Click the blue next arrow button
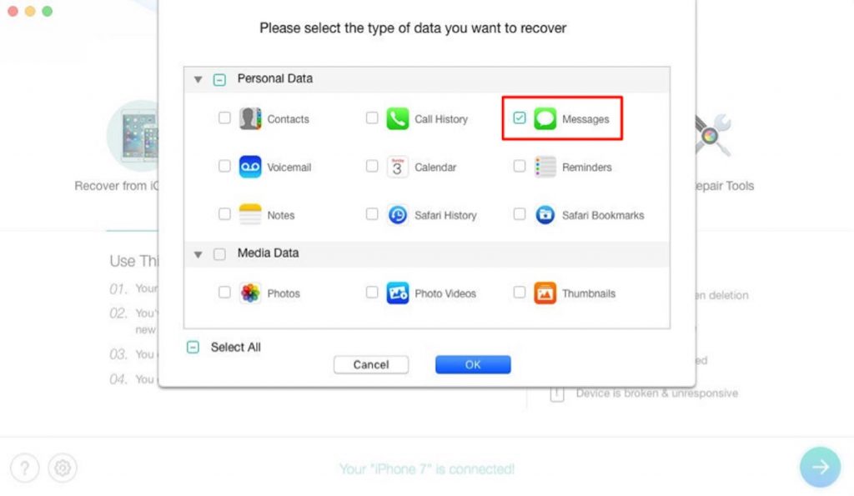 (x=821, y=467)
